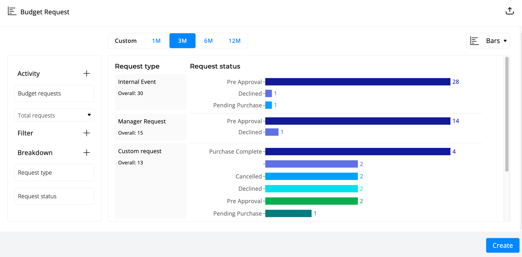
Task: Add a Filter with plus icon
Action: click(86, 133)
